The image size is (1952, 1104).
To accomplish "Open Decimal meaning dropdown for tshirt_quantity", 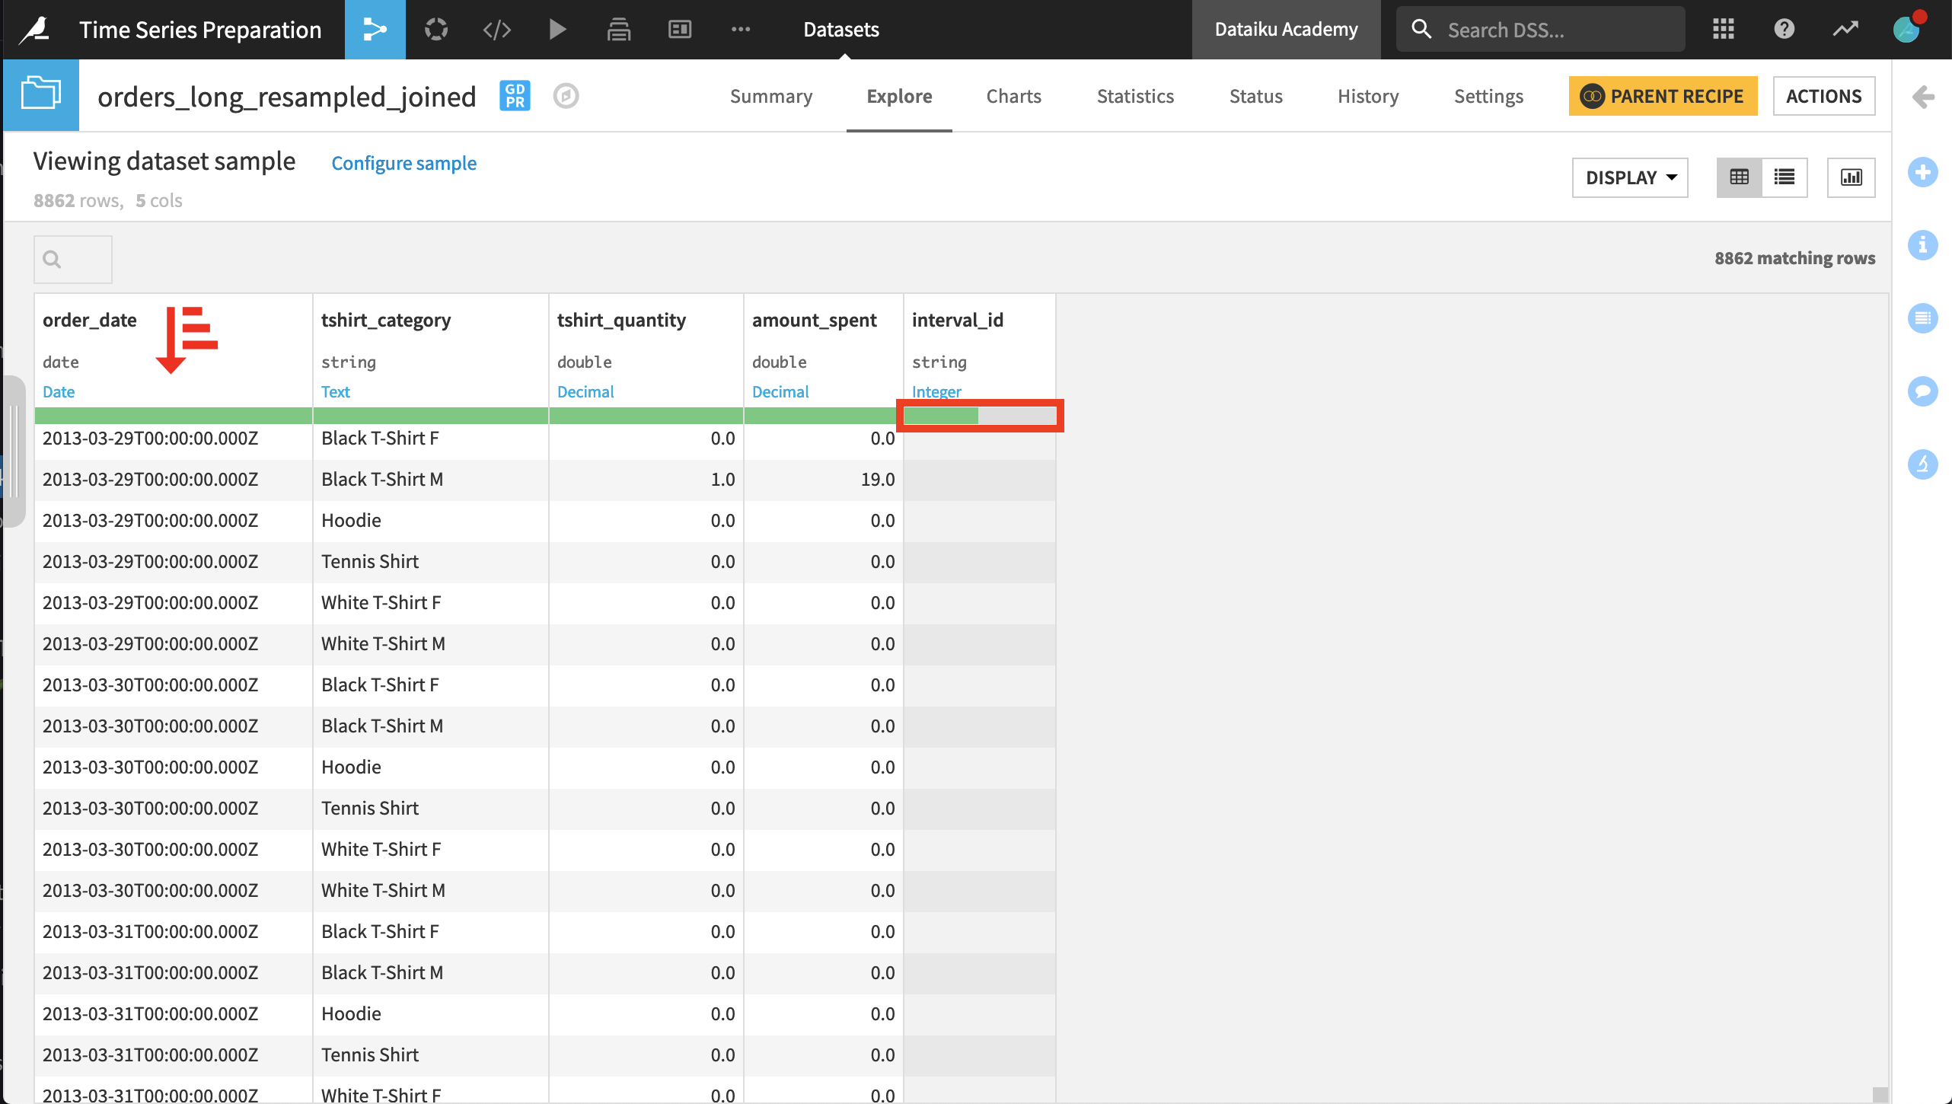I will (585, 391).
